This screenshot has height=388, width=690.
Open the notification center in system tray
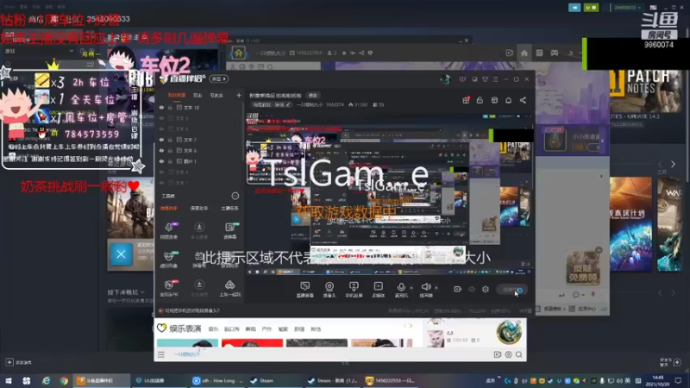(678, 380)
